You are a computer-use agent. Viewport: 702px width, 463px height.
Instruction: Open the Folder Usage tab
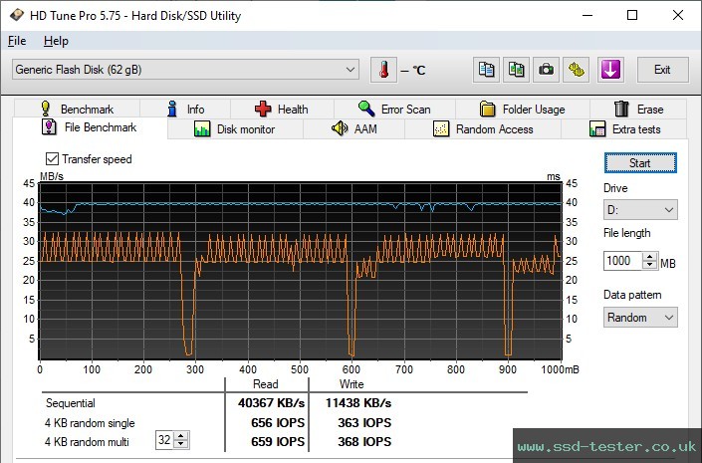[x=522, y=109]
